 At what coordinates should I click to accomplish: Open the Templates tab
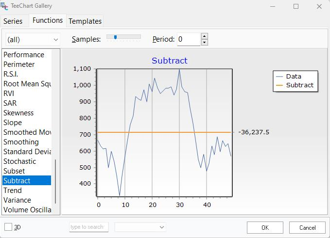(x=85, y=21)
